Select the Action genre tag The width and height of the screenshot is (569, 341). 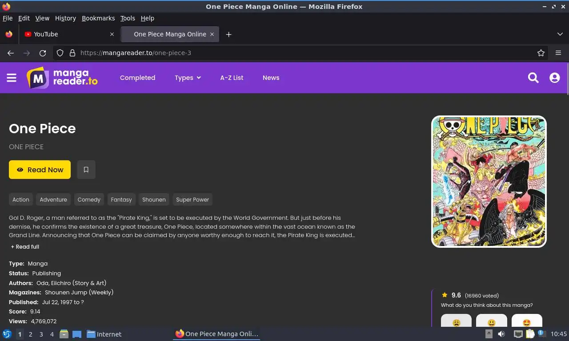(x=21, y=200)
